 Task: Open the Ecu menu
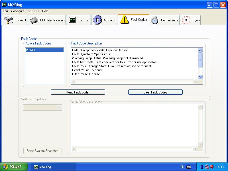click(x=5, y=11)
